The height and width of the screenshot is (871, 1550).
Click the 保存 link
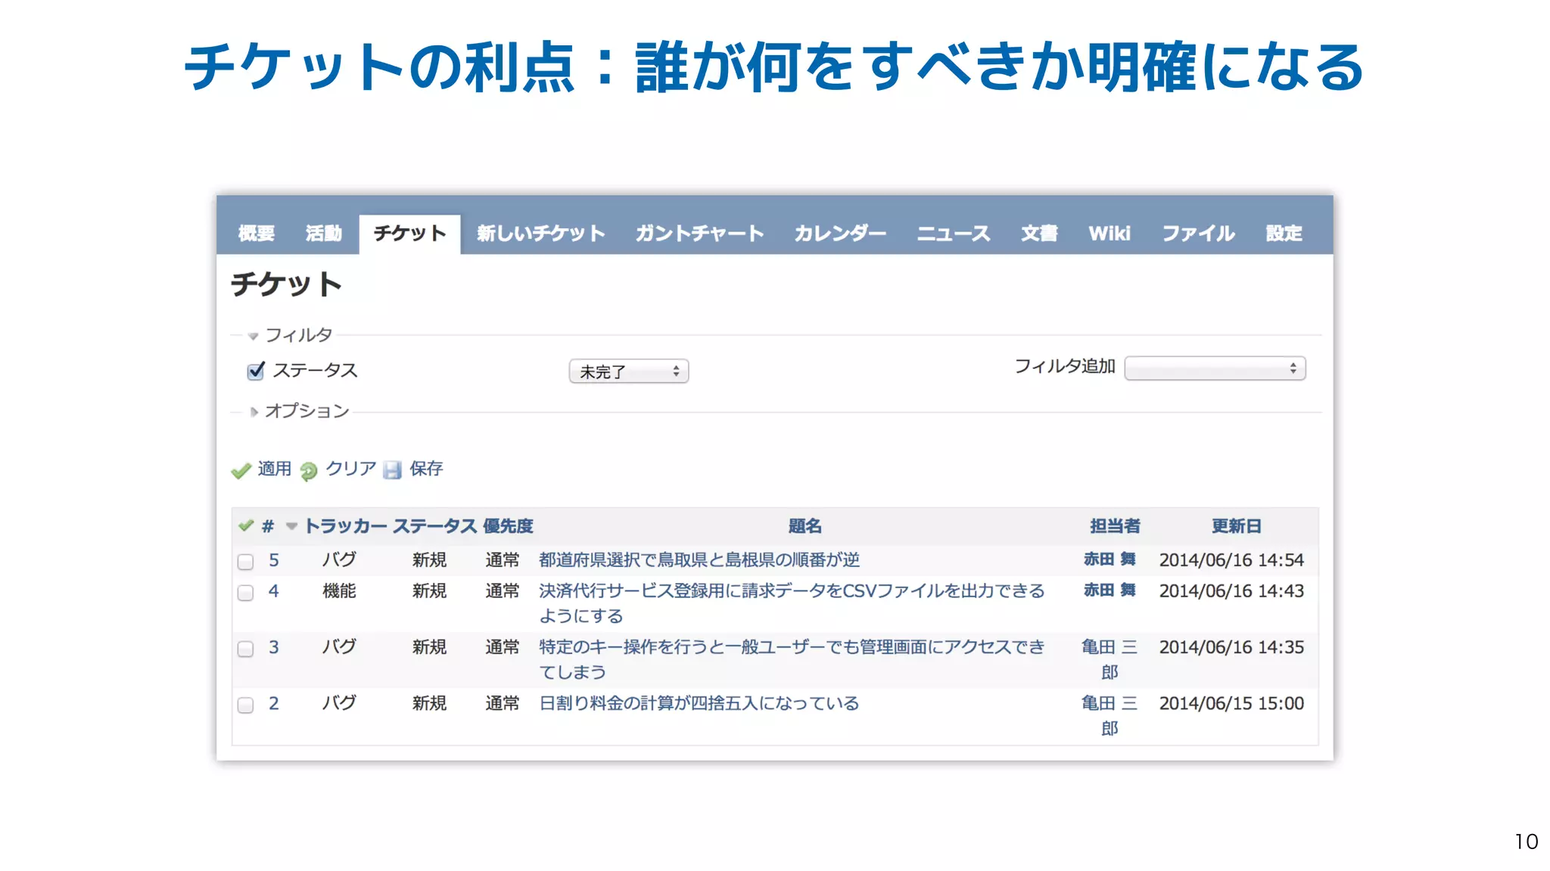(426, 469)
